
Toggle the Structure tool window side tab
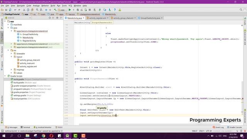[2, 52]
